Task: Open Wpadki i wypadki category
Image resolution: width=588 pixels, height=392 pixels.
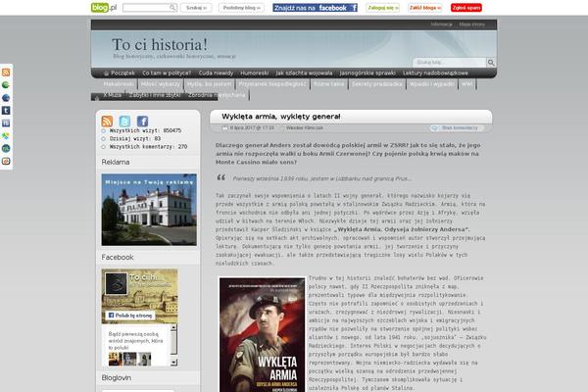Action: [432, 84]
